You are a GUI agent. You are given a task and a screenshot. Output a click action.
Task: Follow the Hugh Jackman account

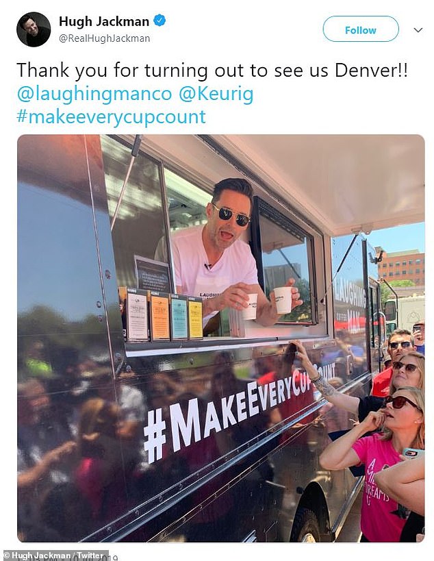click(x=360, y=29)
